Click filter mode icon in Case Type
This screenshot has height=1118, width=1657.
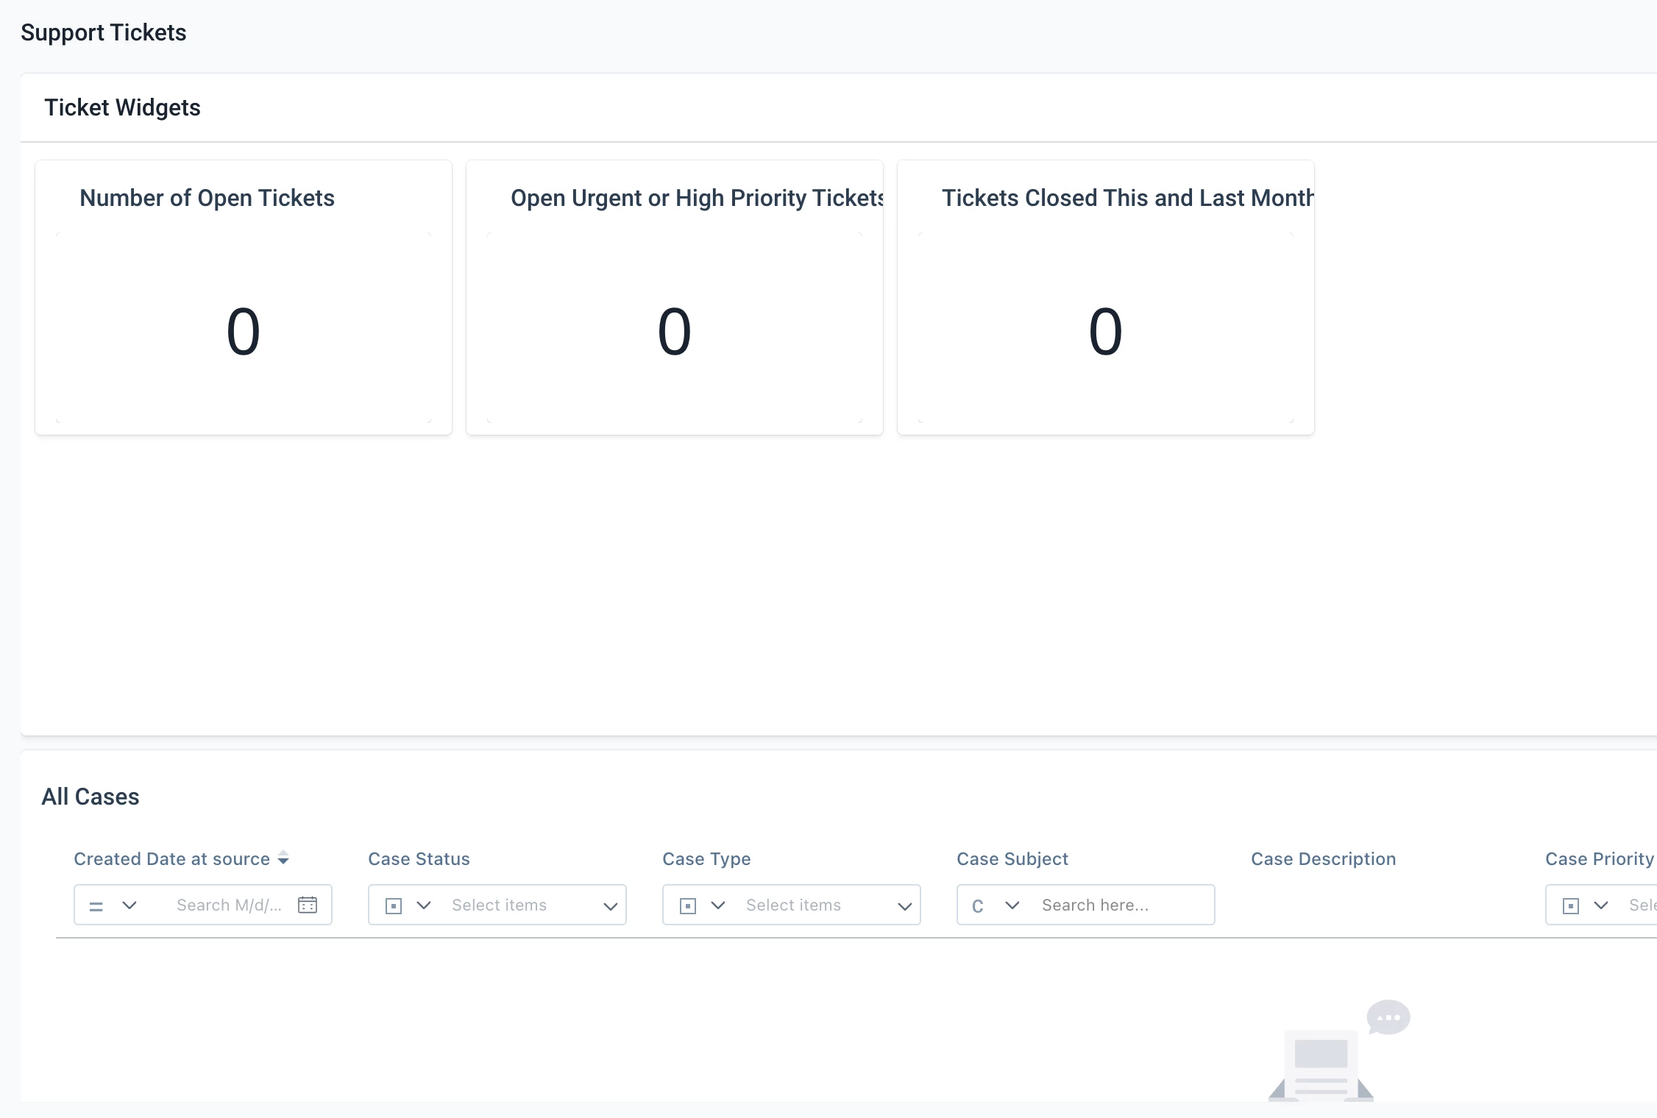tap(688, 905)
